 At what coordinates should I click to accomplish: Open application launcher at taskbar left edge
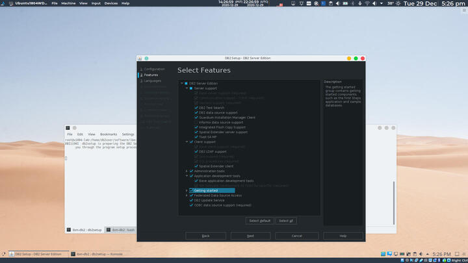(3, 254)
